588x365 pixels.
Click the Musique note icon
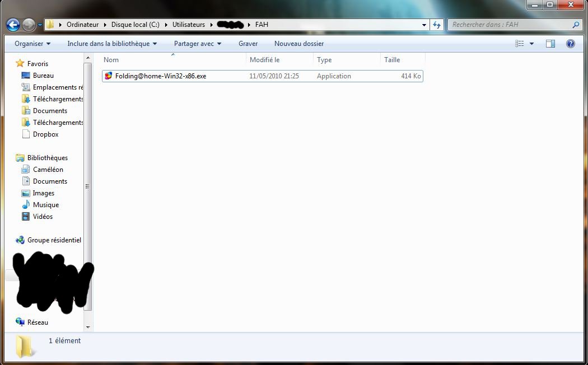click(x=26, y=204)
